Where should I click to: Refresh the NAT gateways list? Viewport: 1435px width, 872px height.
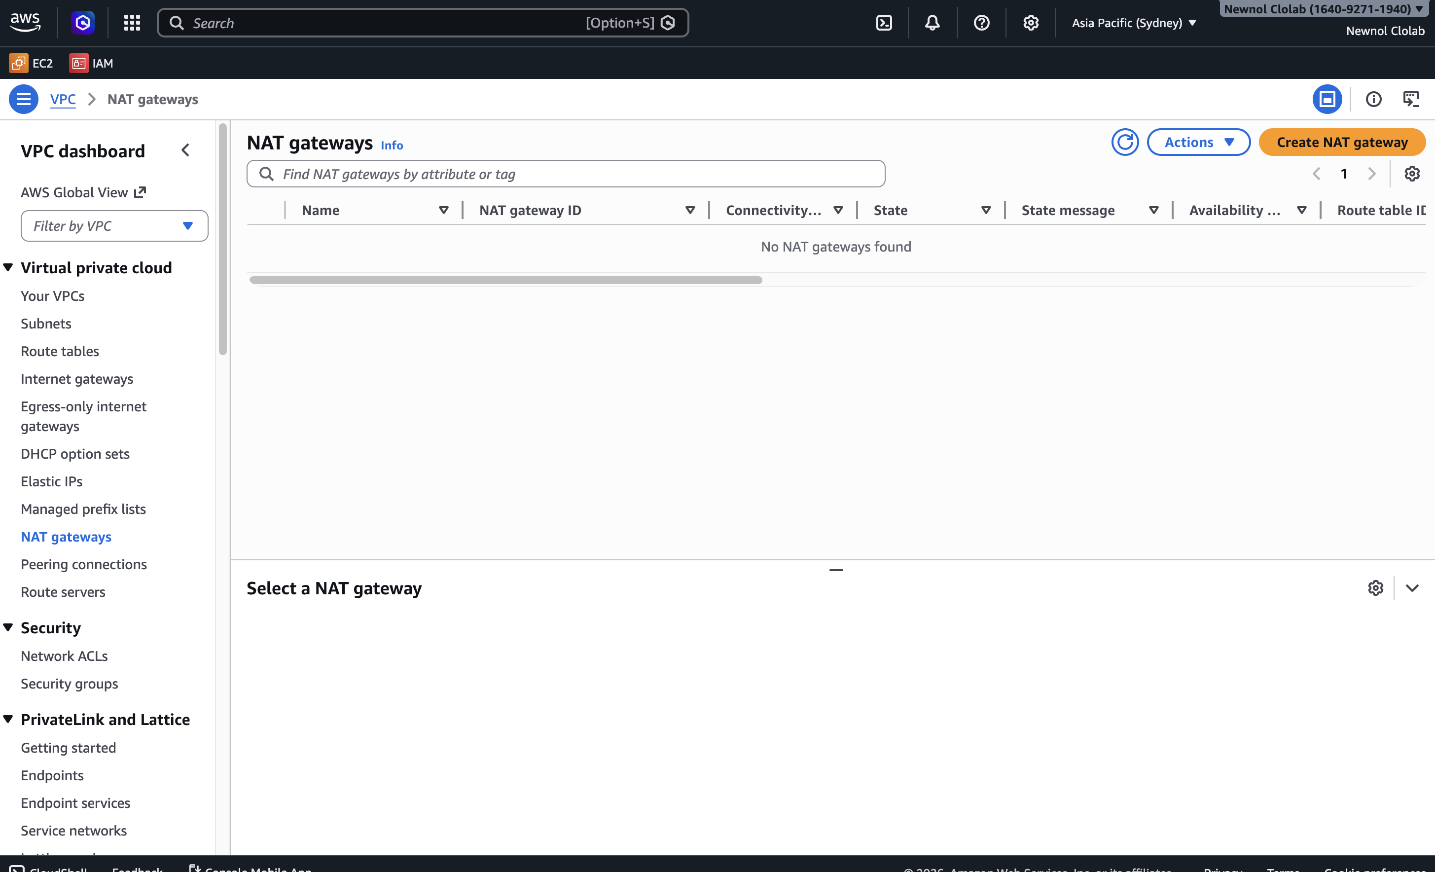click(1125, 142)
